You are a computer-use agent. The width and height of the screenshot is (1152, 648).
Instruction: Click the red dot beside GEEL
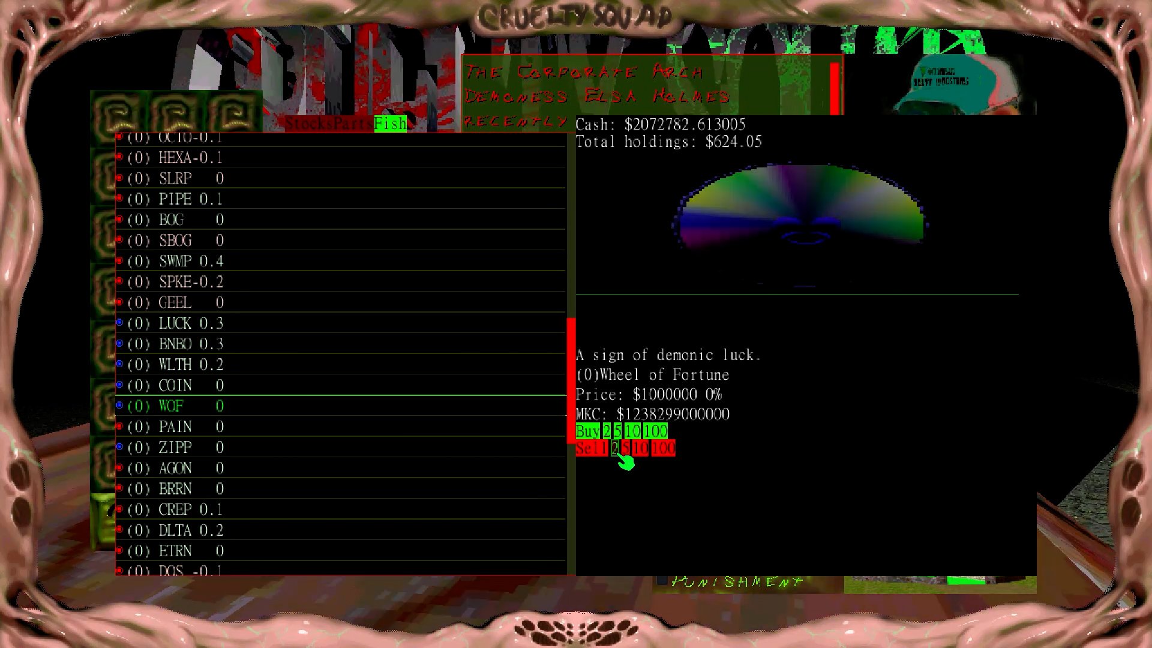(119, 302)
